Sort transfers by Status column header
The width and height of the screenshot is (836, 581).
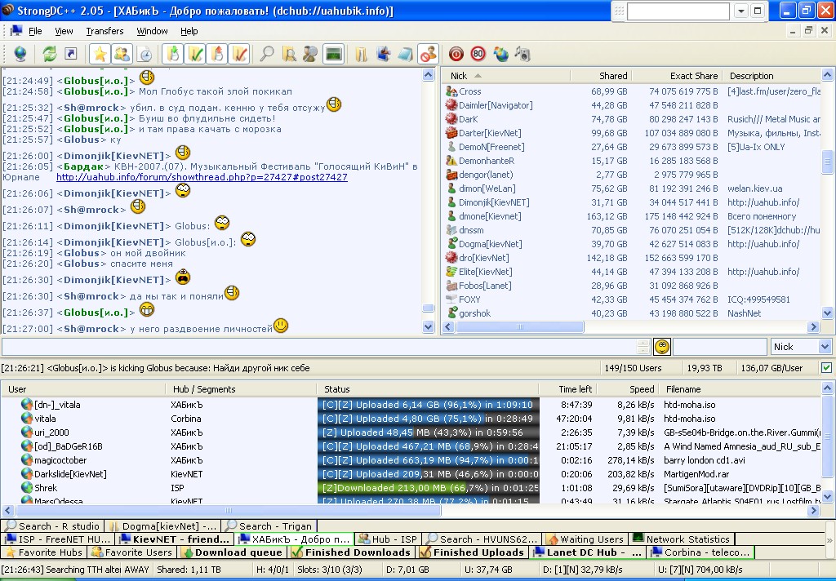[428, 389]
